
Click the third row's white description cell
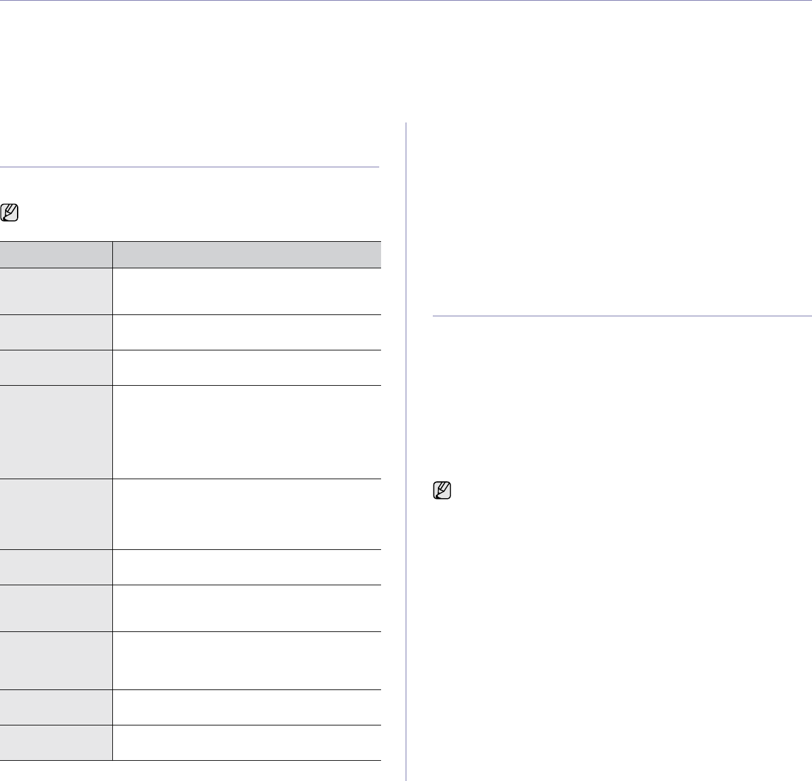(247, 368)
